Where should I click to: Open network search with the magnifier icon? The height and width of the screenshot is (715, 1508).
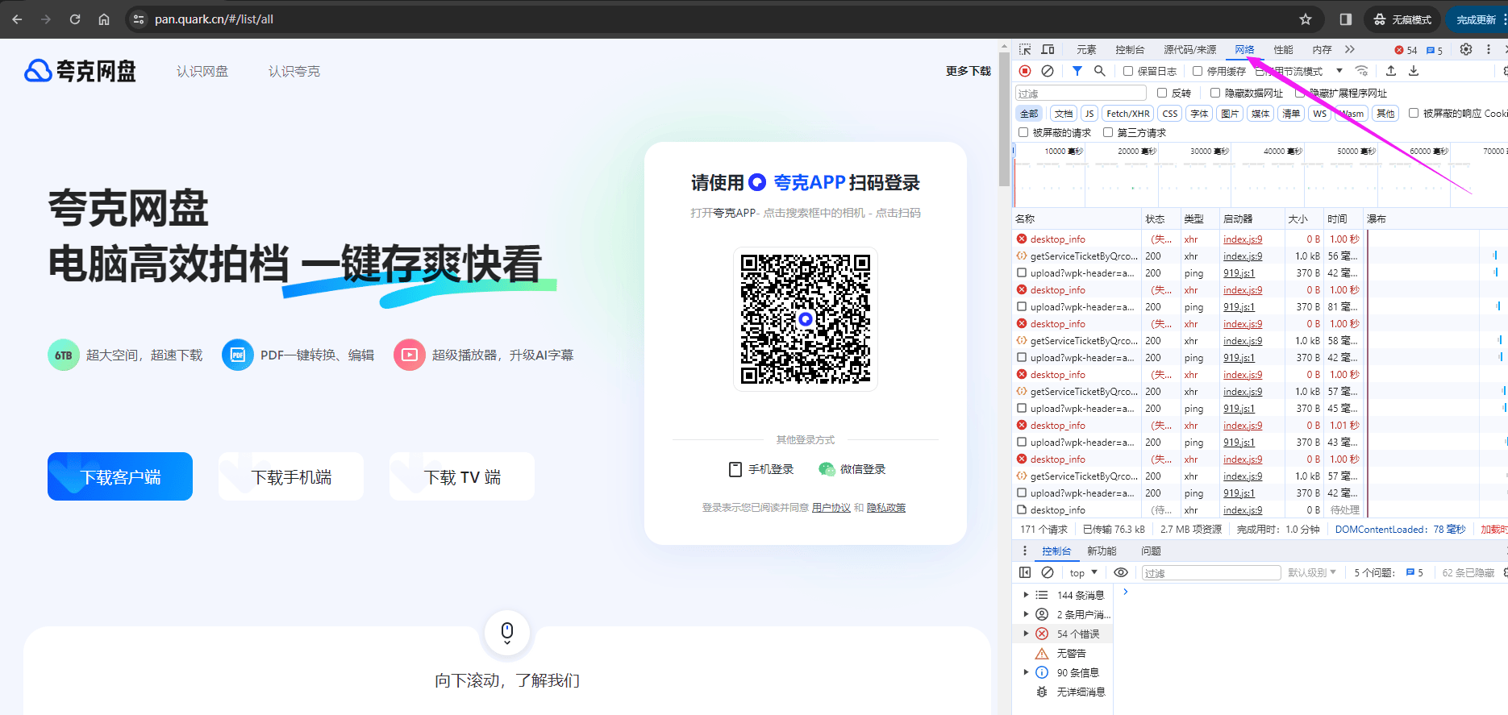click(1099, 71)
